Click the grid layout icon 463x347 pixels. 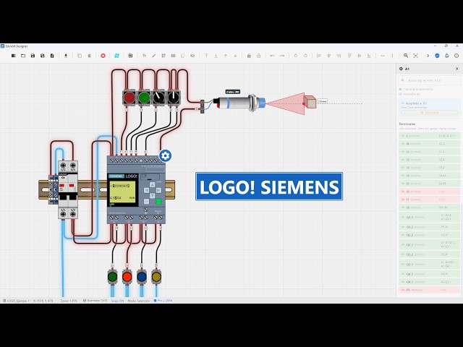click(163, 56)
